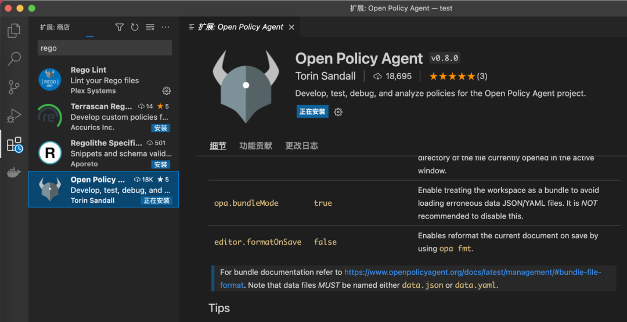Viewport: 627px width, 322px height.
Task: Click the Terrascan extension logo
Action: click(x=49, y=116)
